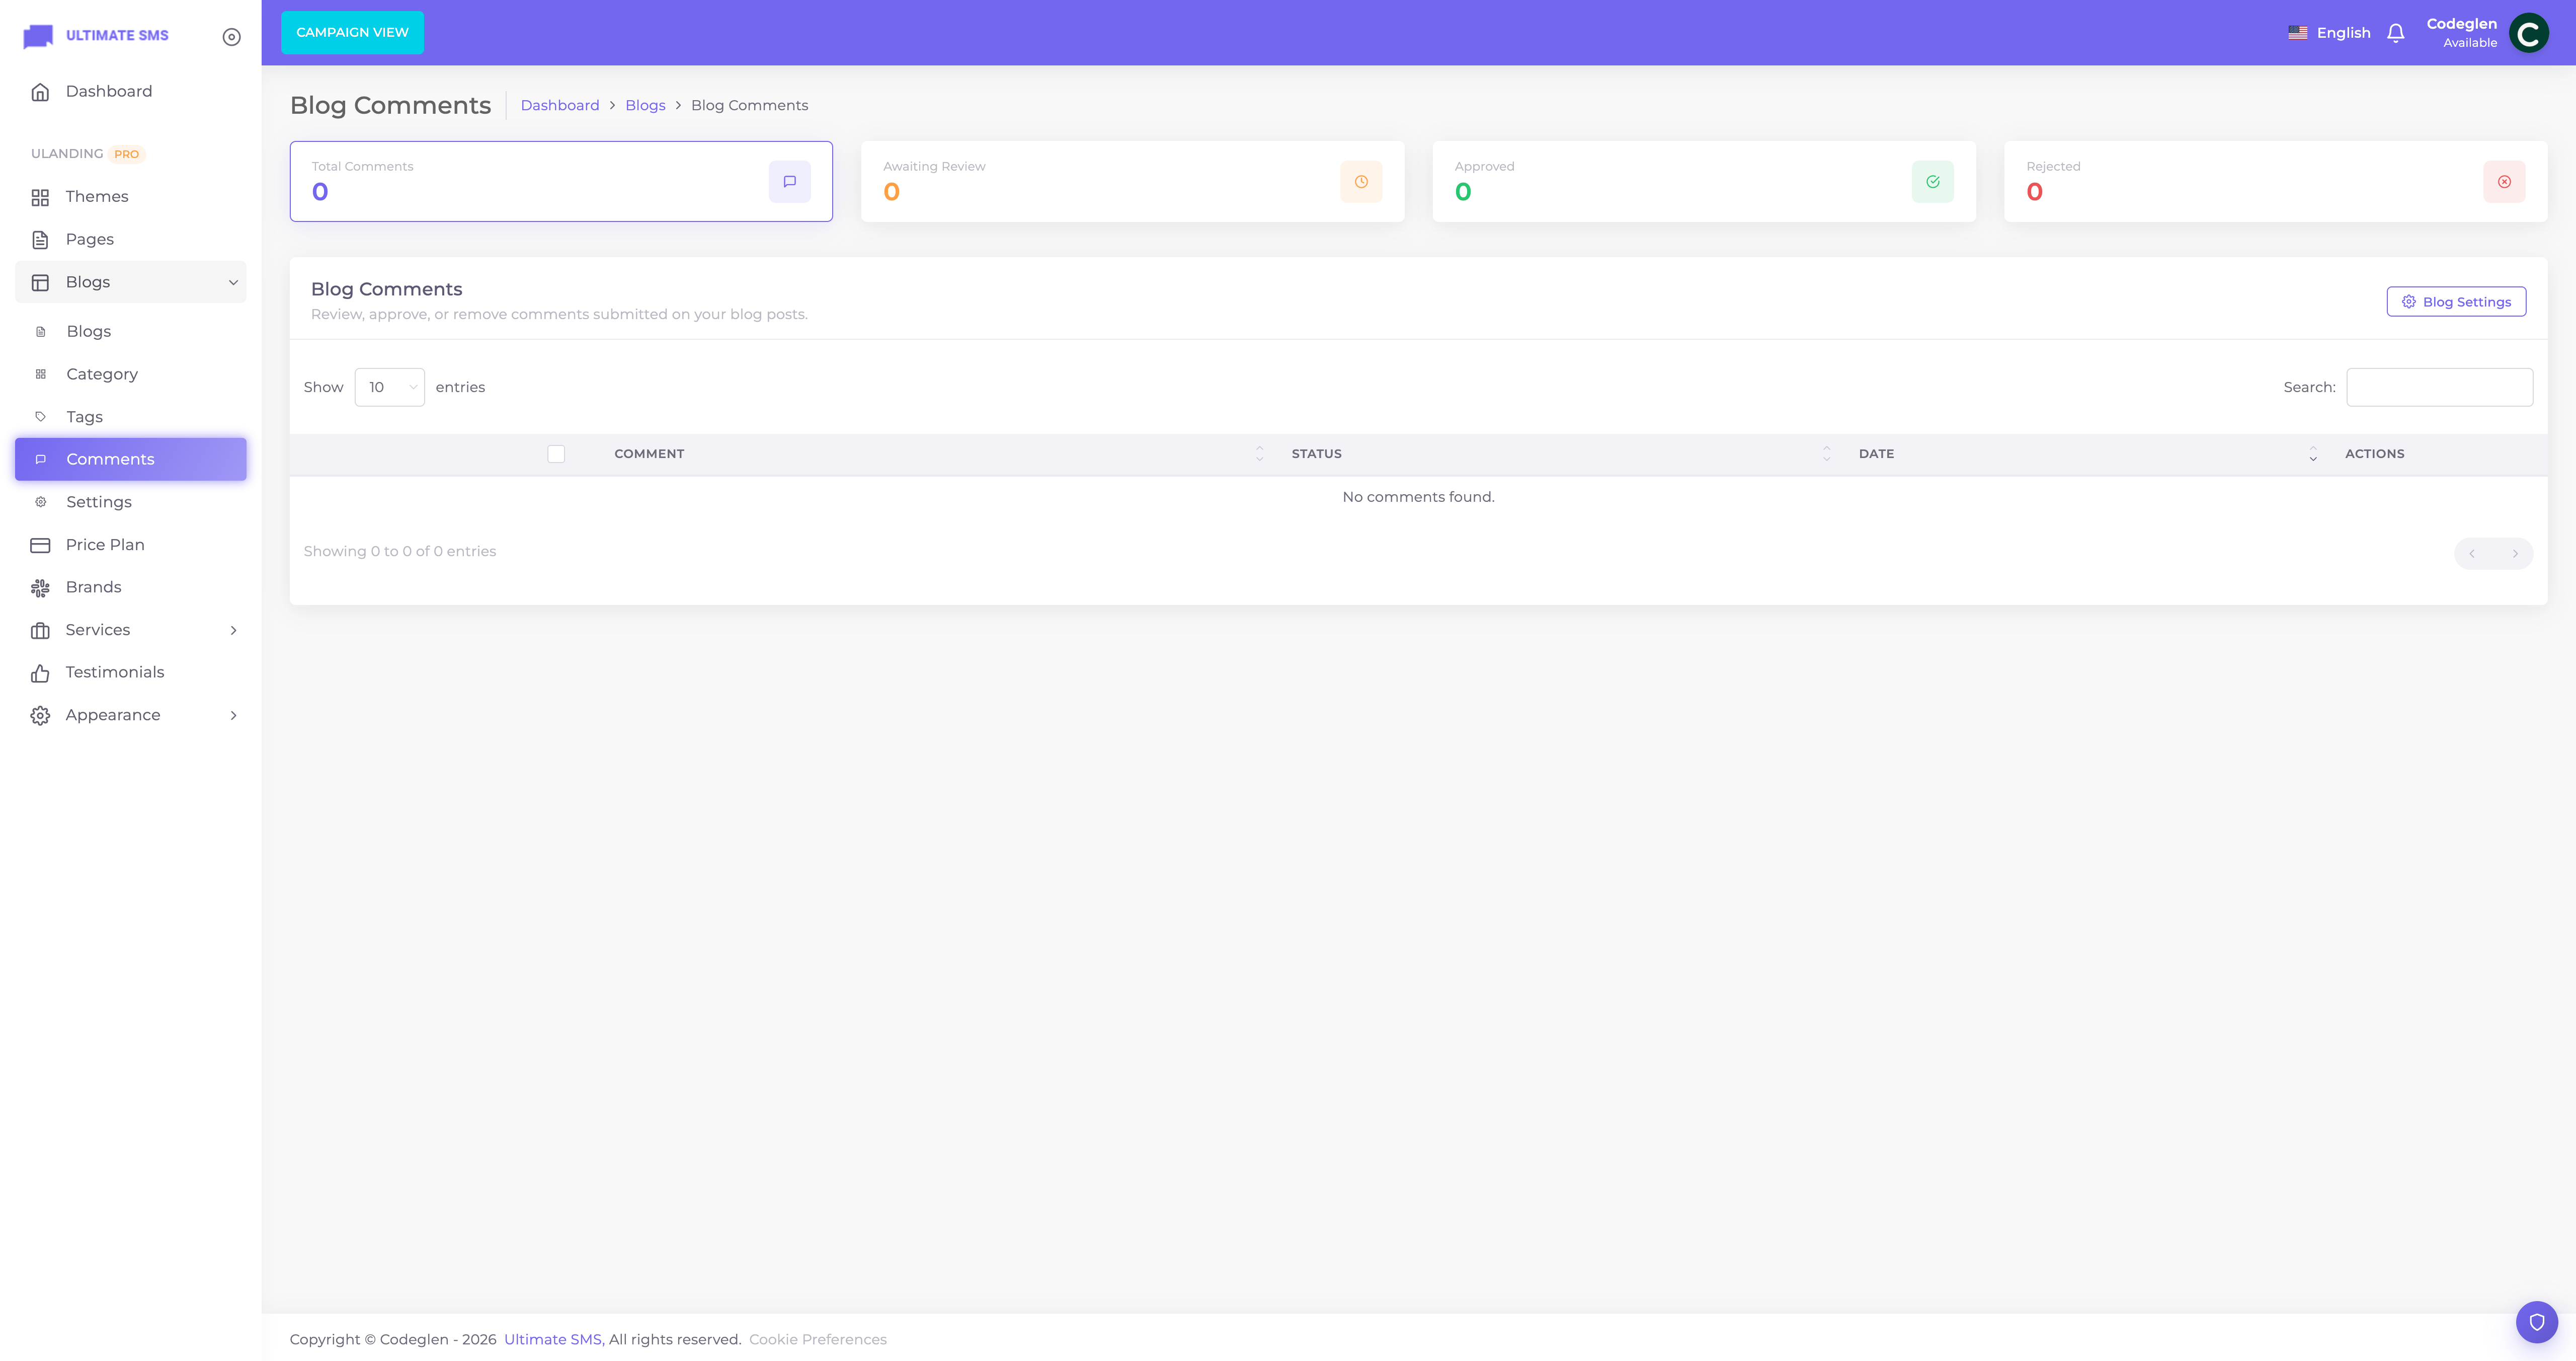The image size is (2576, 1361).
Task: Open Blog Settings button
Action: point(2456,302)
